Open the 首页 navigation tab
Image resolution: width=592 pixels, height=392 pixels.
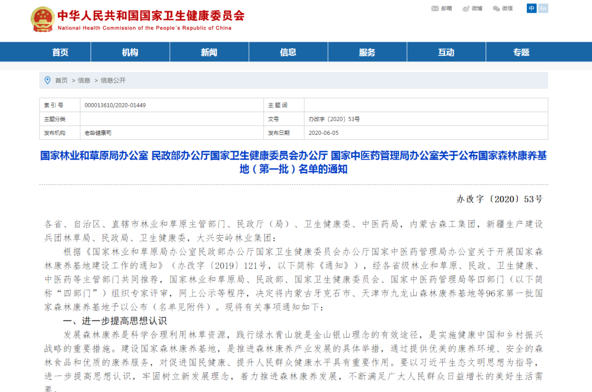click(x=60, y=52)
